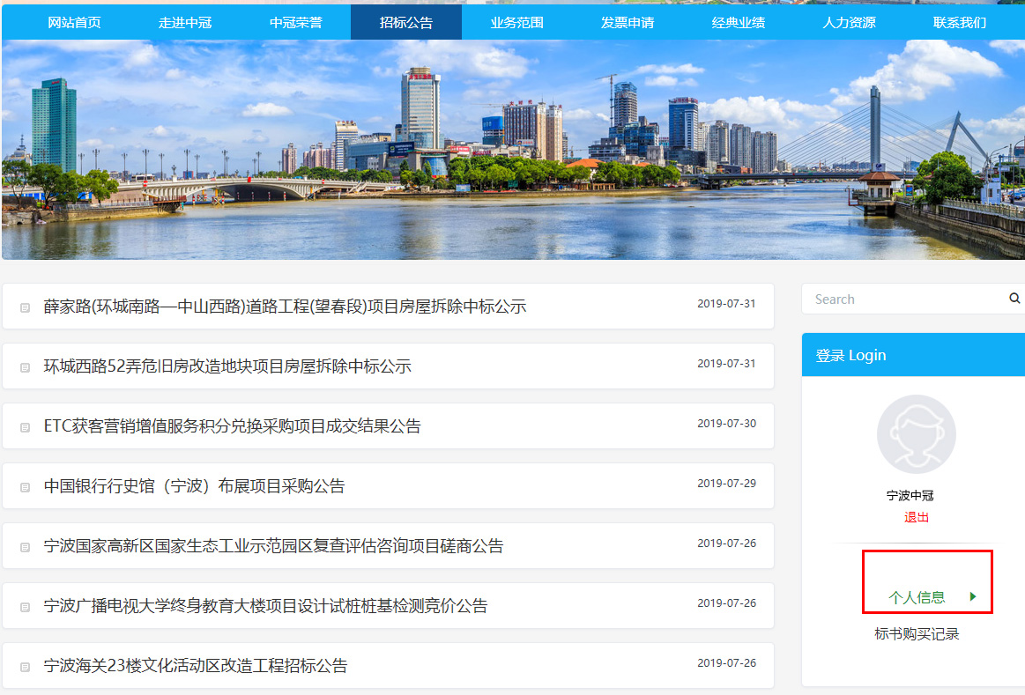This screenshot has width=1025, height=695.
Task: Click the green arrow beside 个人信息
Action: (x=973, y=596)
